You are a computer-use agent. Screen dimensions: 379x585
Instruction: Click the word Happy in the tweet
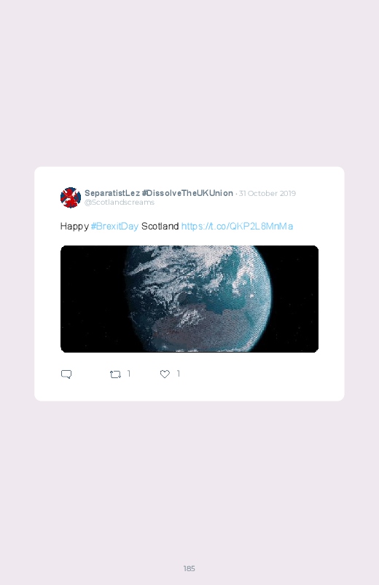[74, 227]
